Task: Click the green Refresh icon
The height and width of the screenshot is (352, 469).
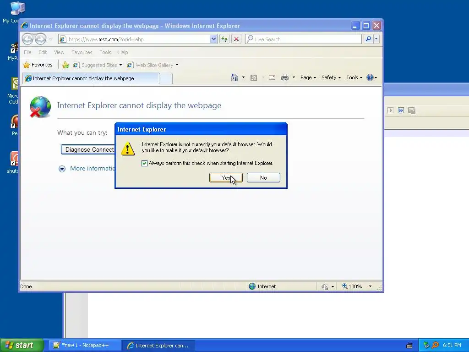Action: pos(224,39)
